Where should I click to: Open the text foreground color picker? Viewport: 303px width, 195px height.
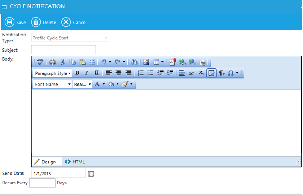coord(98,85)
